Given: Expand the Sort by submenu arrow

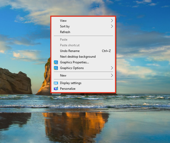Looking at the screenshot, I should pos(112,26).
